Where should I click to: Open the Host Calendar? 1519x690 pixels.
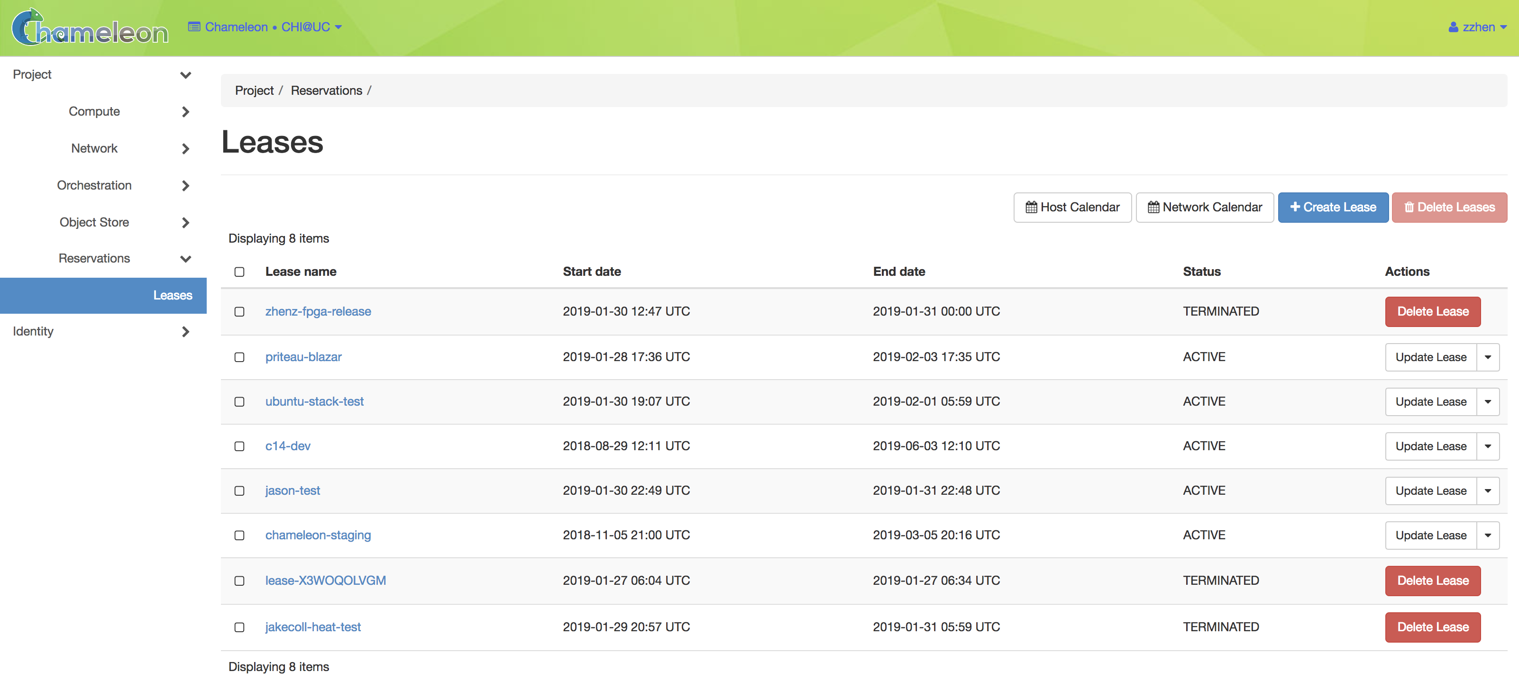tap(1072, 208)
